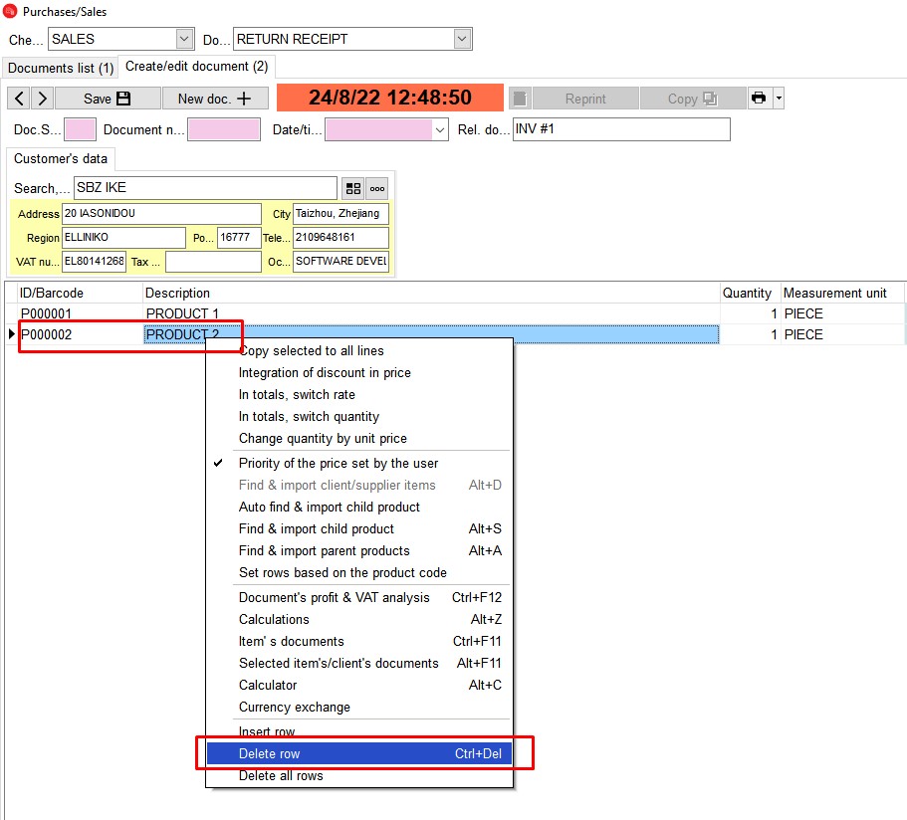Choose Integration of discount in price

[x=359, y=373]
